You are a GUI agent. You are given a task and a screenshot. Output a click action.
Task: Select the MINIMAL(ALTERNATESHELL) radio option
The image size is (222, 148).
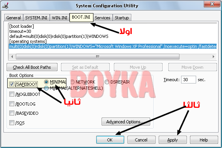(x=46, y=88)
